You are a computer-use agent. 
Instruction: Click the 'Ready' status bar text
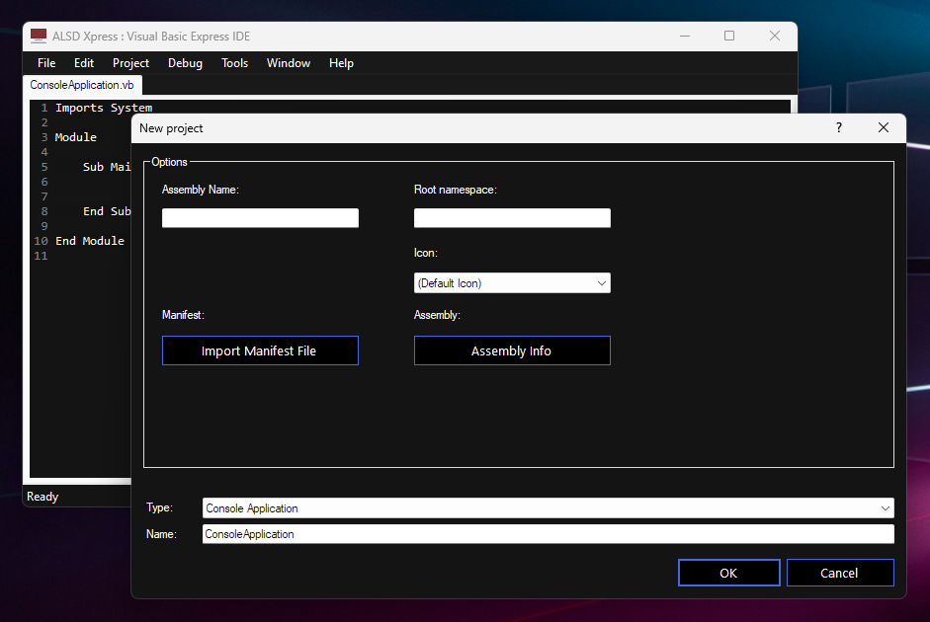pyautogui.click(x=42, y=497)
